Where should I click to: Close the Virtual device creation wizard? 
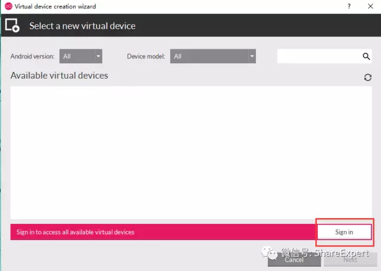(370, 7)
